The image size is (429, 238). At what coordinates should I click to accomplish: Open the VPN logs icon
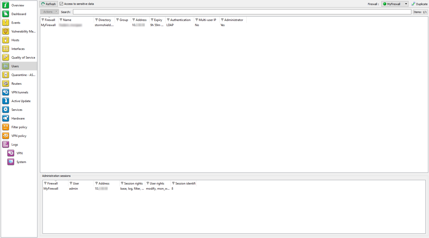pos(11,153)
